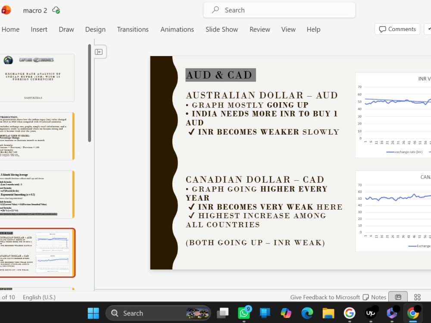Open the View tab

pos(288,29)
